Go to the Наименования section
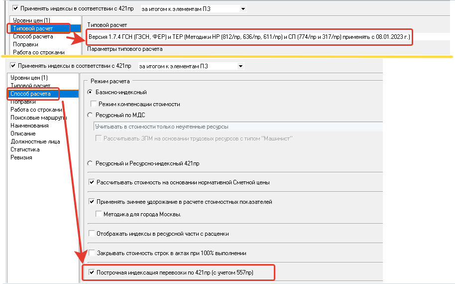The width and height of the screenshot is (455, 284). (29, 126)
